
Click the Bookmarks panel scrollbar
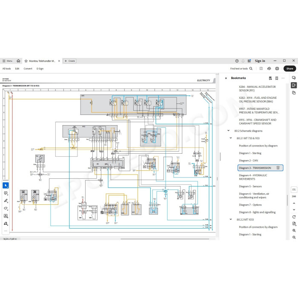tap(287, 201)
